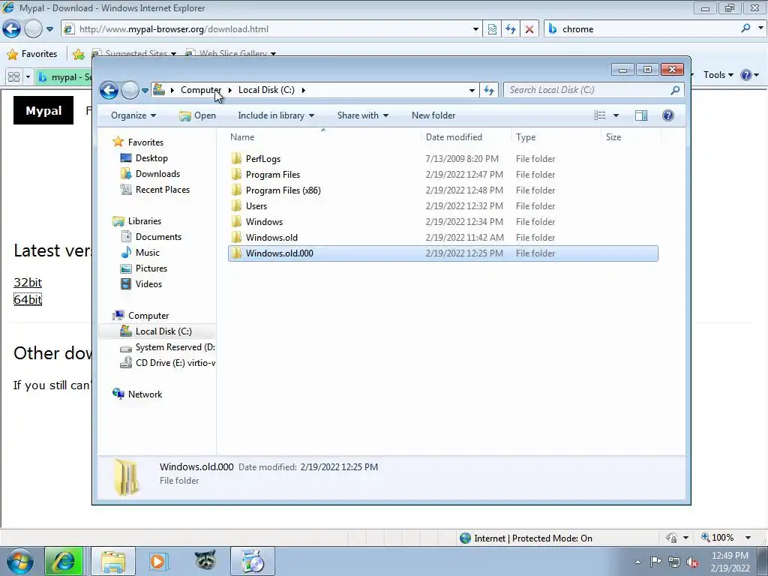This screenshot has width=768, height=576.
Task: Open the Favorites button in IE
Action: click(32, 54)
